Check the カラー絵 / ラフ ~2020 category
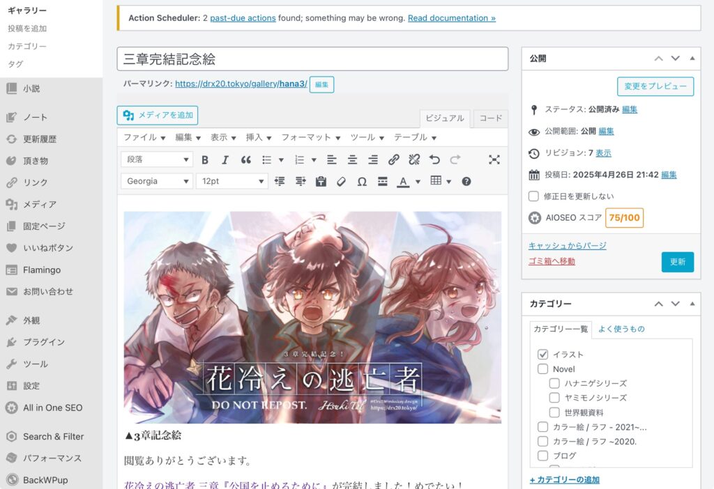Viewport: 714px width, 489px height. [542, 441]
